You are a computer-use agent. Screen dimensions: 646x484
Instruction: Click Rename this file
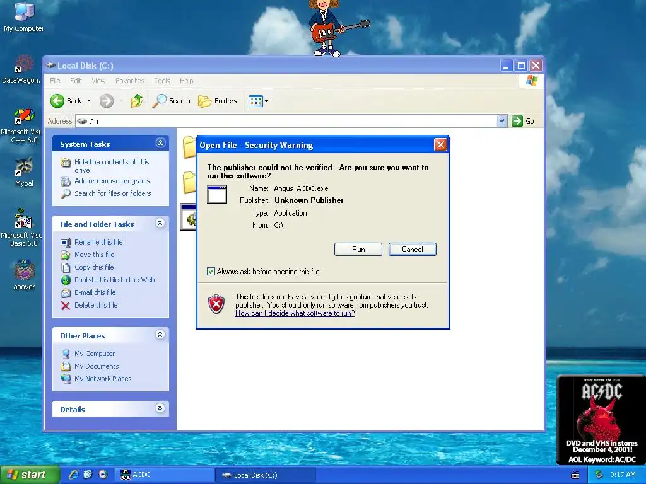[x=98, y=242]
